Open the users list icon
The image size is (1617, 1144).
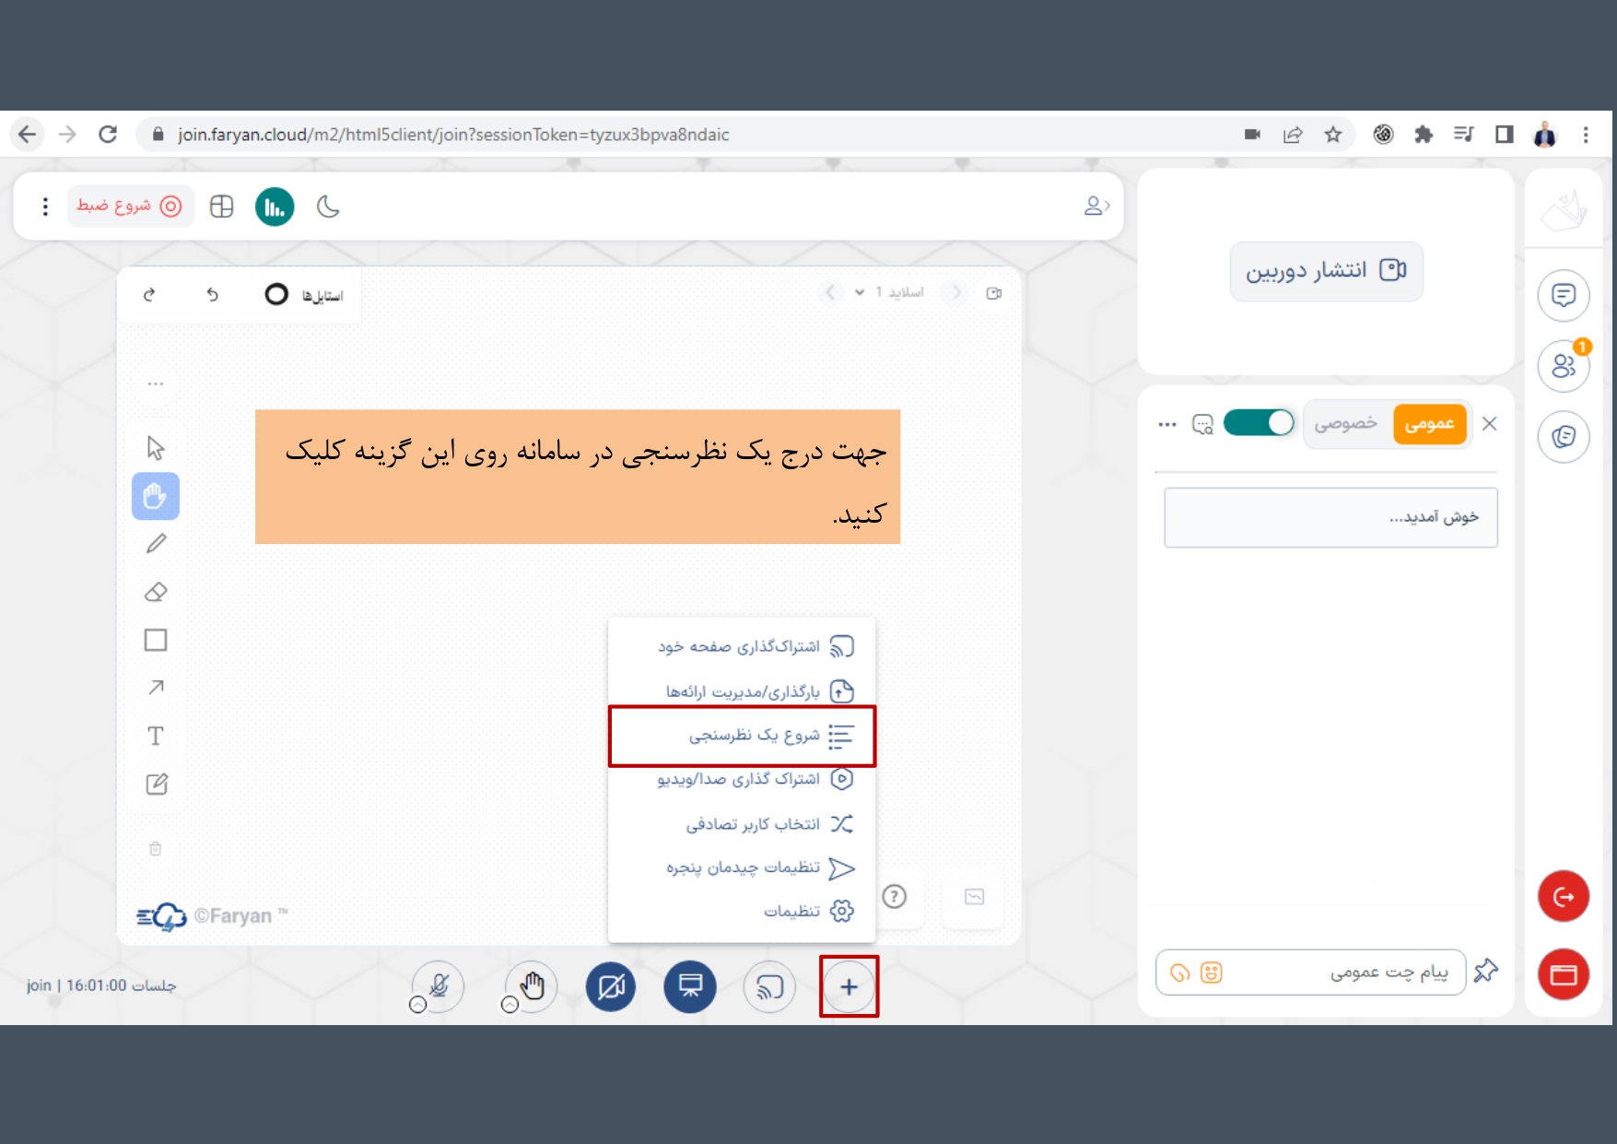[1563, 366]
